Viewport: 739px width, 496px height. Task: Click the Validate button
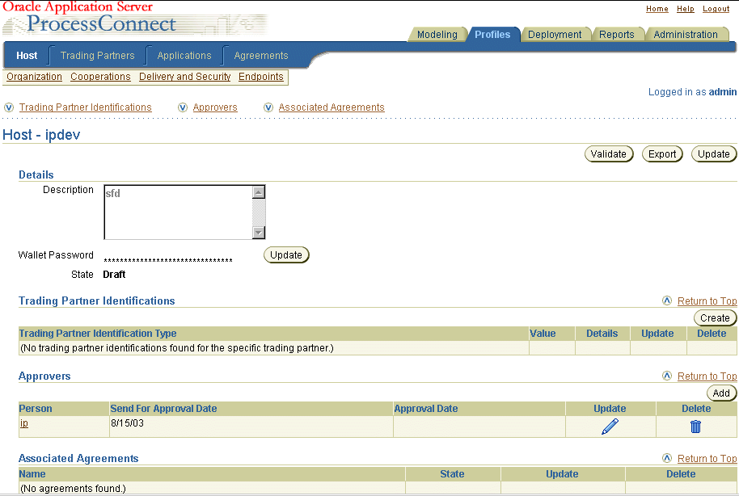[609, 154]
